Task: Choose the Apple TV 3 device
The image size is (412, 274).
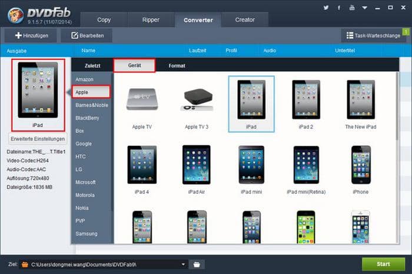Action: pos(197,100)
